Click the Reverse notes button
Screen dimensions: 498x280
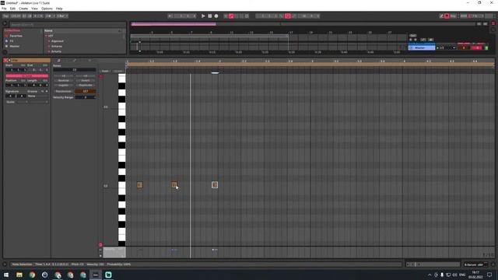coord(64,81)
